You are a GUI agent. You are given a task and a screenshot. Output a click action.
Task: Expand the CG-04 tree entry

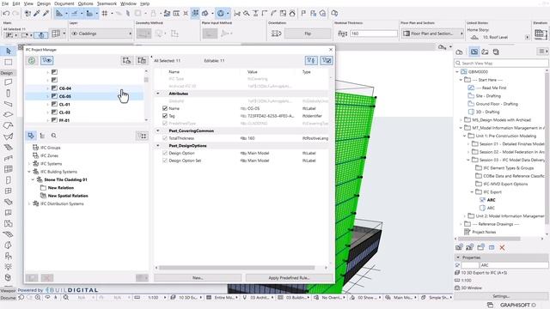[x=47, y=88]
